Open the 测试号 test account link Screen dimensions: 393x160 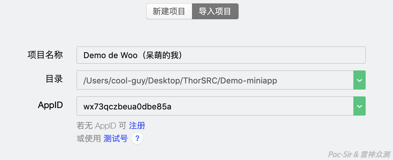pyautogui.click(x=116, y=138)
